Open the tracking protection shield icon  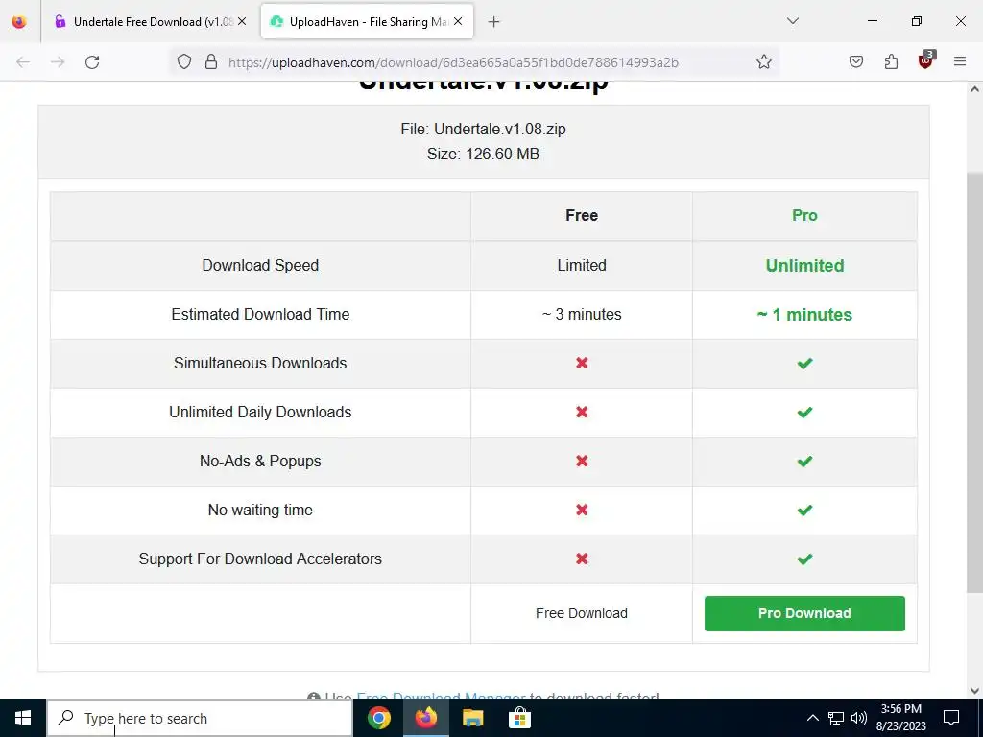click(183, 61)
